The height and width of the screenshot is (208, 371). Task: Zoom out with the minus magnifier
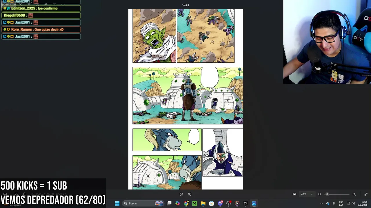pyautogui.click(x=320, y=194)
